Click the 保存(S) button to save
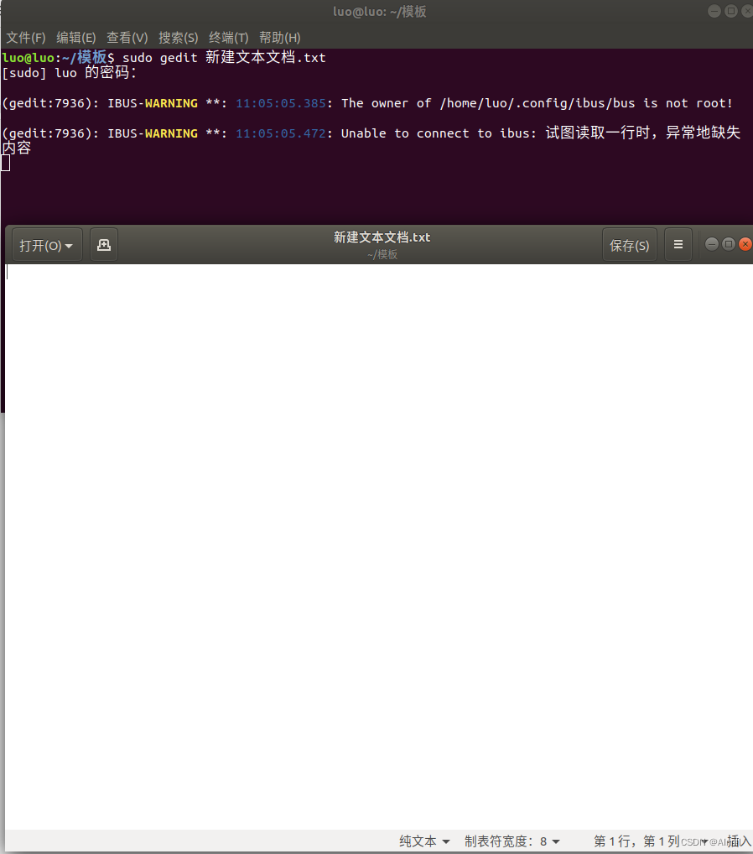Image resolution: width=753 pixels, height=854 pixels. click(x=630, y=244)
